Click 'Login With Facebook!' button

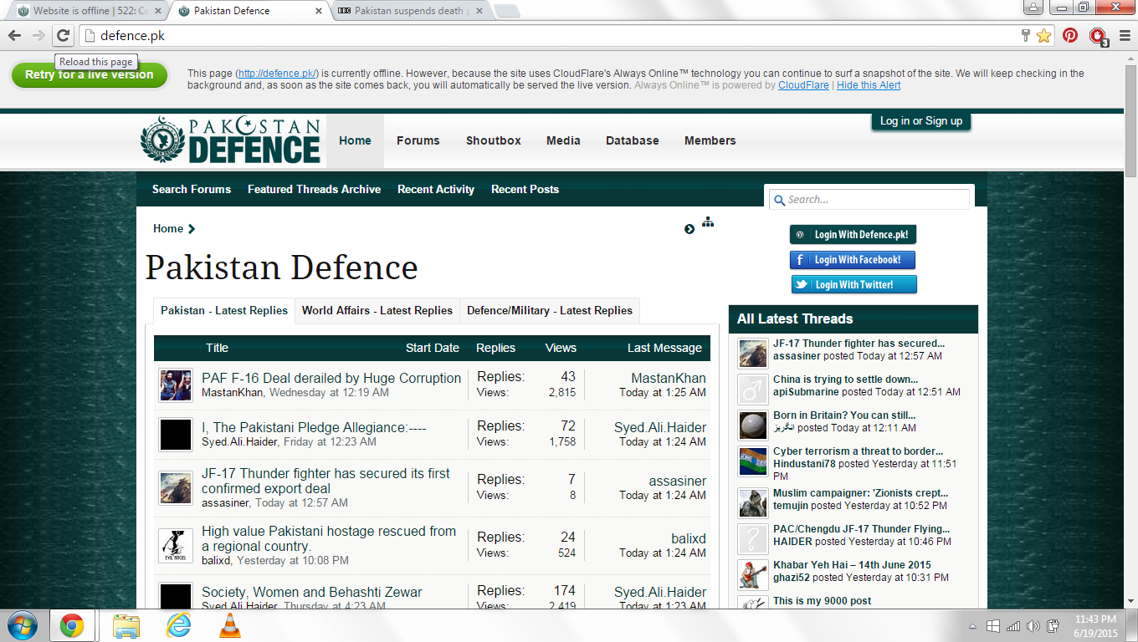[853, 259]
